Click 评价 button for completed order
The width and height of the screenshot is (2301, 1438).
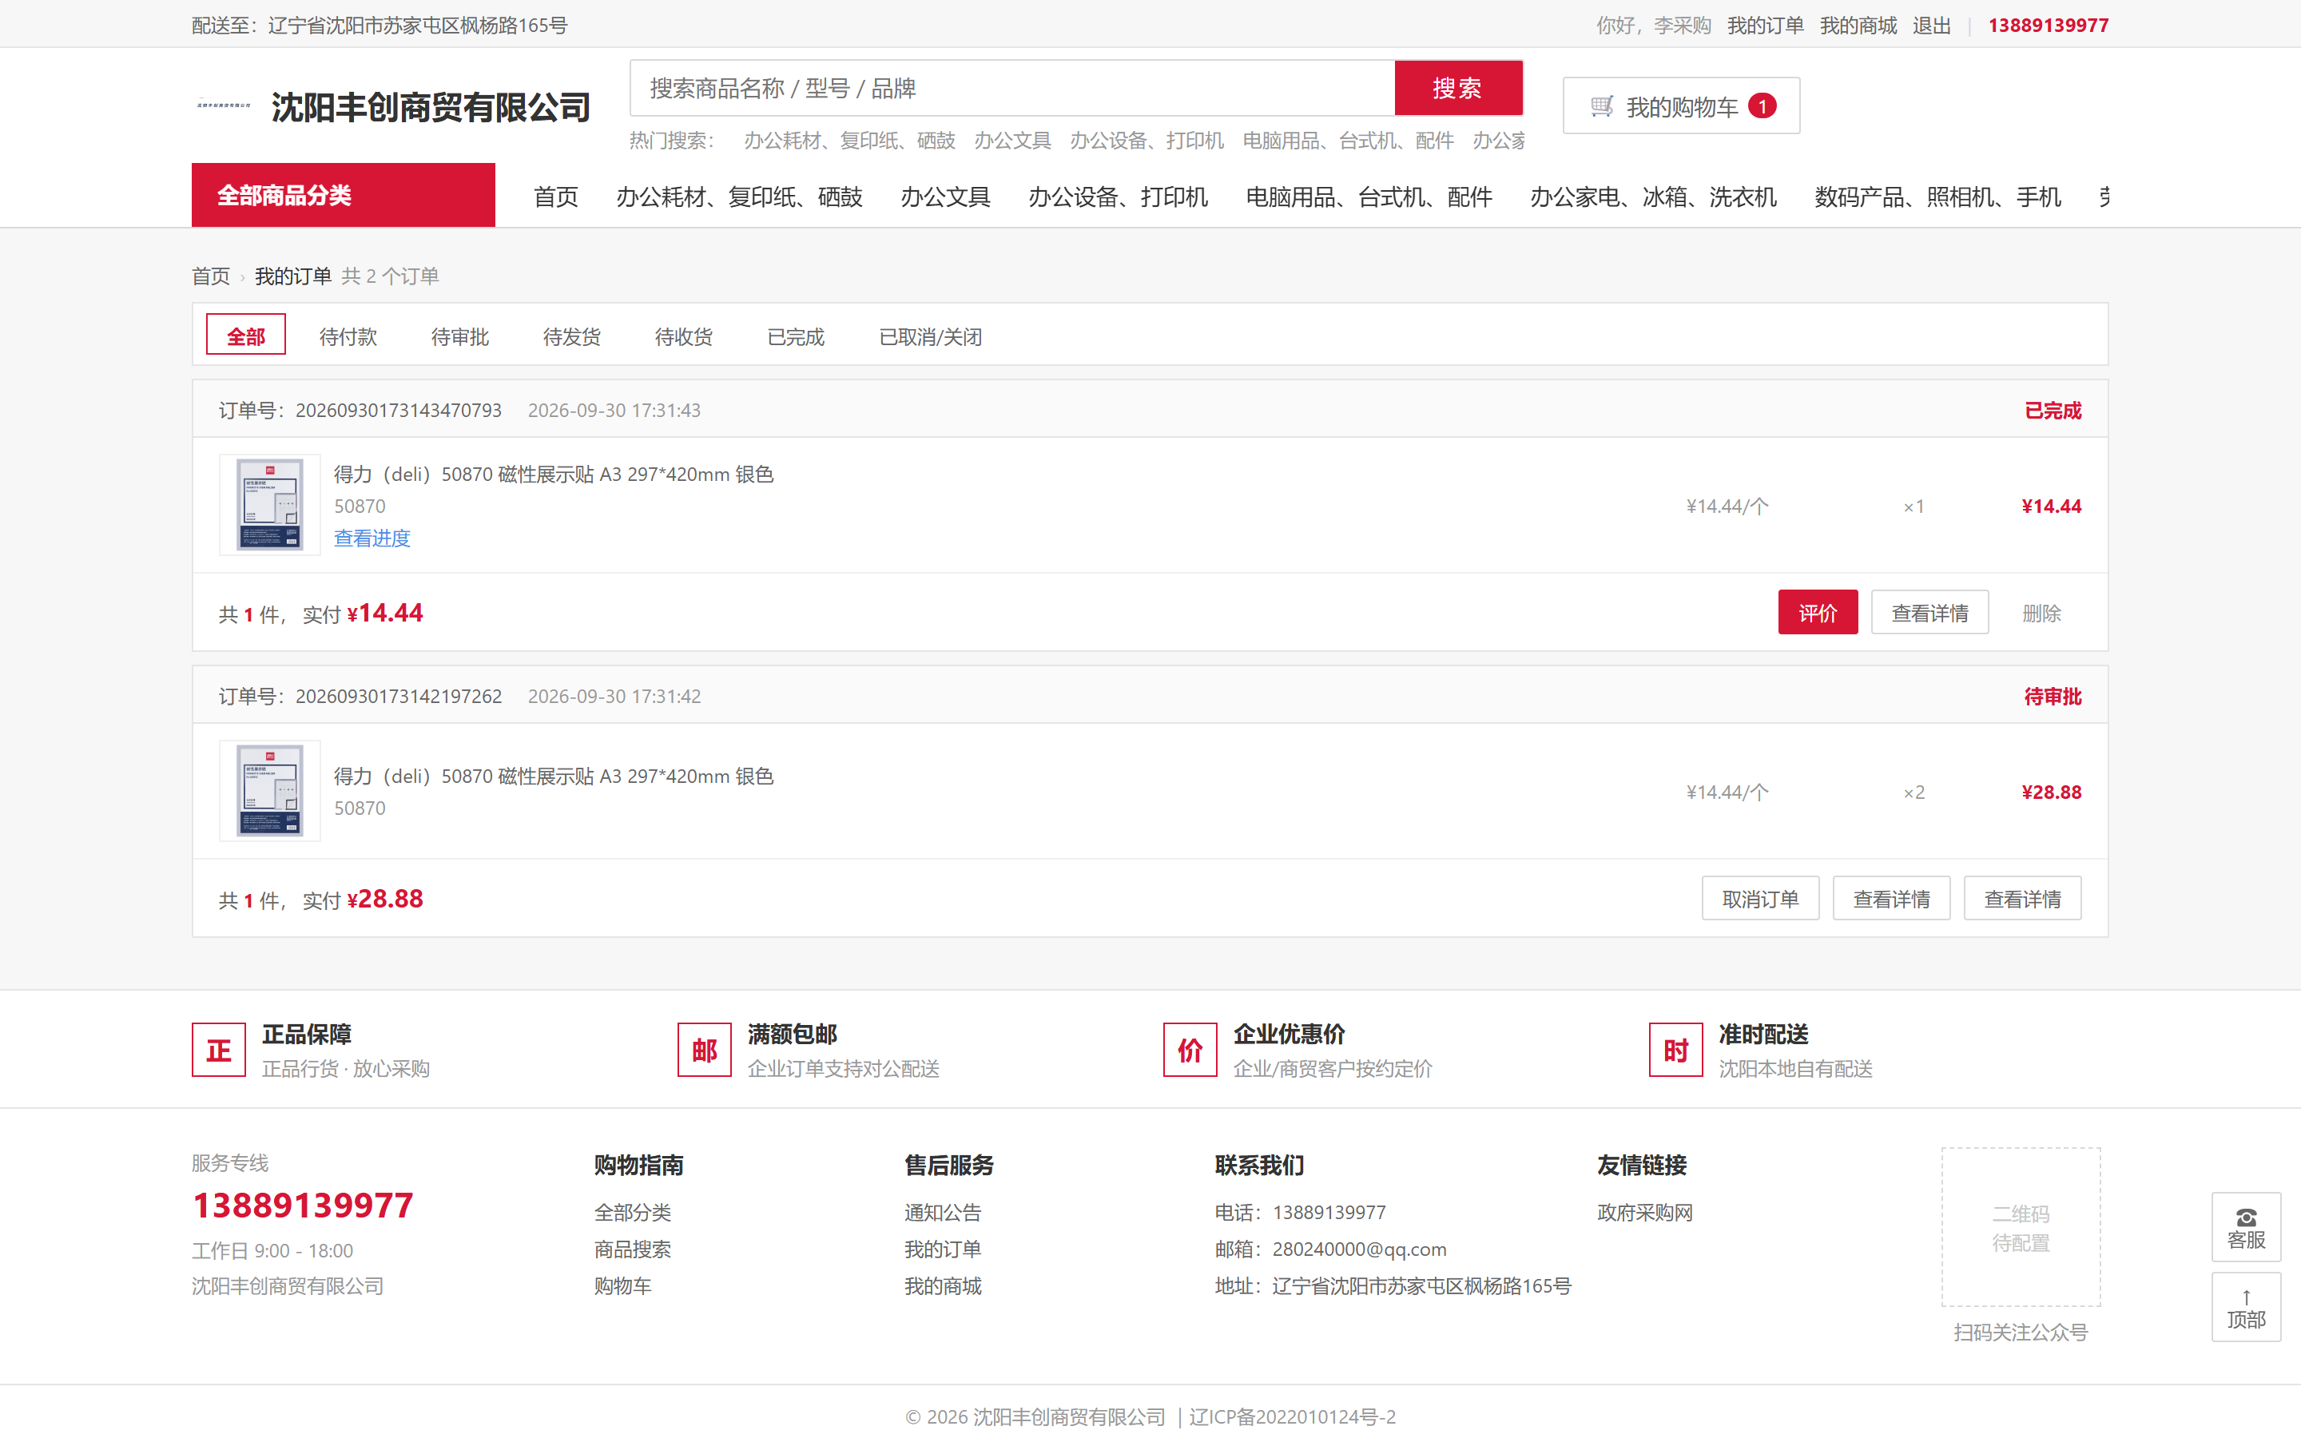[1818, 613]
